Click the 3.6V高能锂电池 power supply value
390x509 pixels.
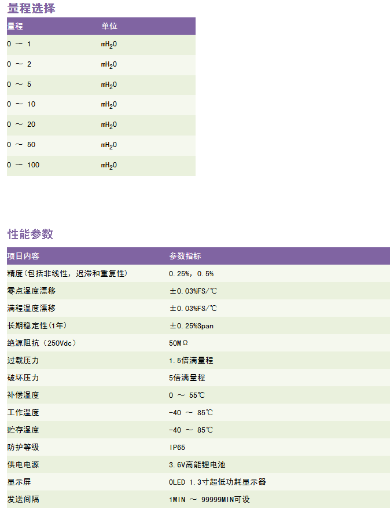coord(197,464)
